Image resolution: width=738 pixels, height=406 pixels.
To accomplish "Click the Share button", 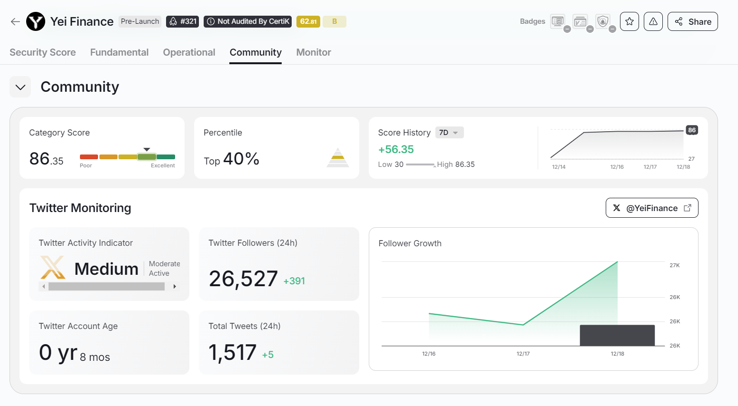I will (x=693, y=21).
